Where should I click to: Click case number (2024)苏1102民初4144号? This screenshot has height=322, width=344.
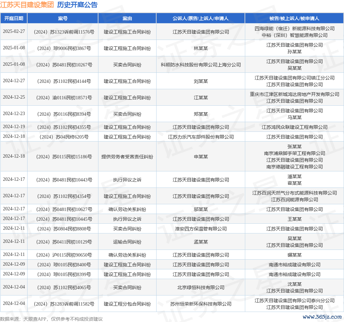pos(64,81)
